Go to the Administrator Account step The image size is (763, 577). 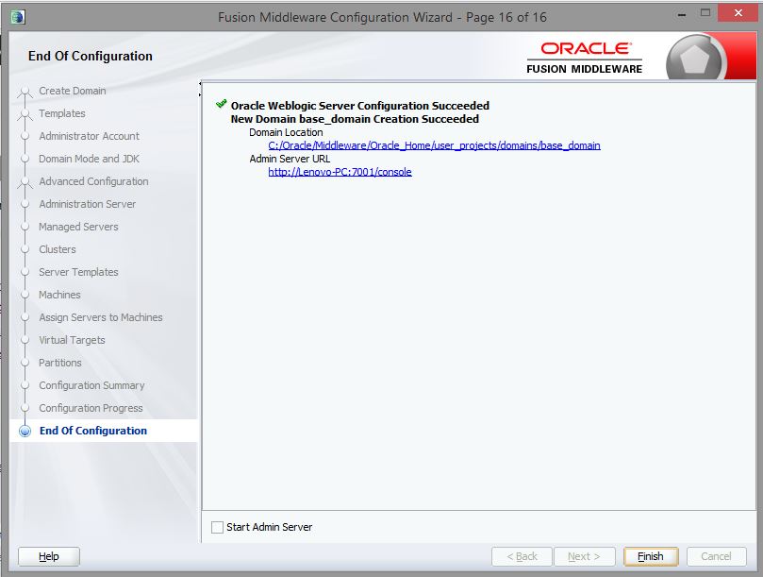click(89, 136)
